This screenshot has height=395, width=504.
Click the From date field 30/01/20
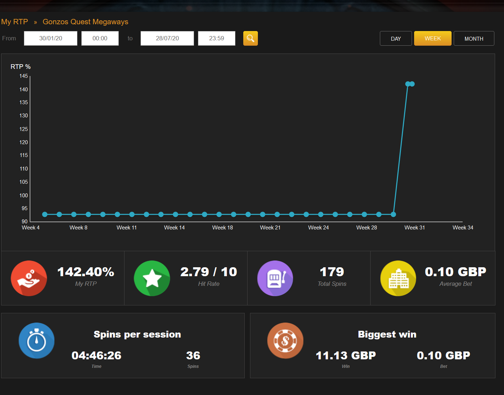click(51, 38)
